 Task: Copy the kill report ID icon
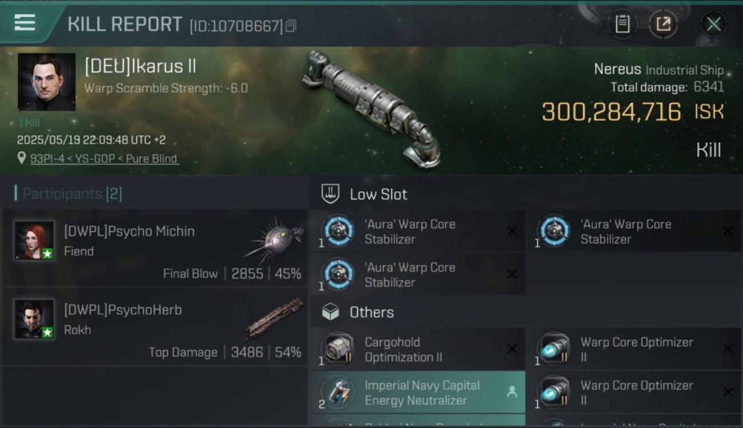[x=291, y=26]
